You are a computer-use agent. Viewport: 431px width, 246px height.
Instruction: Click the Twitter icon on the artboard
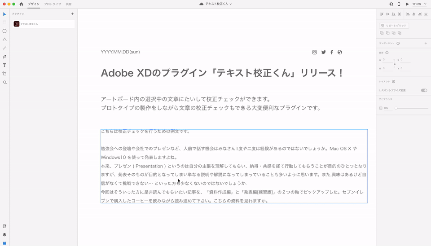tap(324, 52)
